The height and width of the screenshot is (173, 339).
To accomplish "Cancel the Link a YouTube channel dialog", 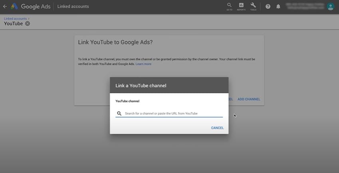I will [x=217, y=128].
